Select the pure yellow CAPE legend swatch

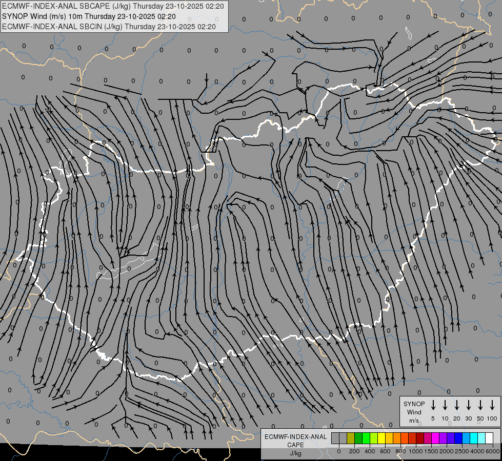pos(381,438)
